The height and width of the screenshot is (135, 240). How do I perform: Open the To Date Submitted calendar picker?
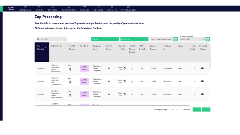click(x=208, y=39)
